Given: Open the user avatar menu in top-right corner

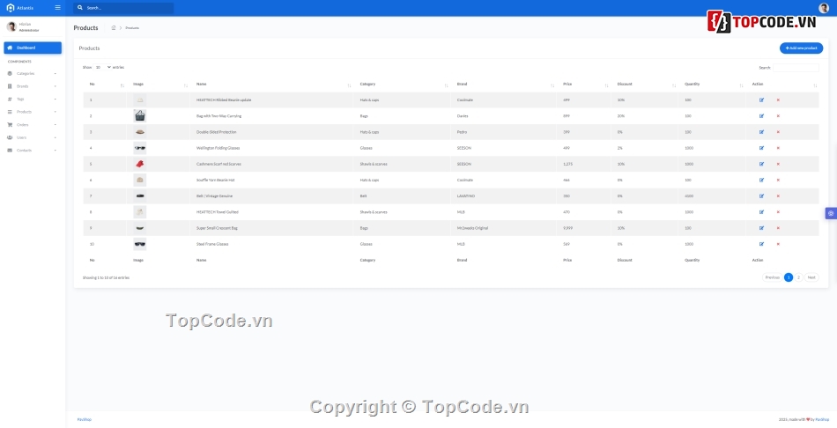Looking at the screenshot, I should pos(824,8).
